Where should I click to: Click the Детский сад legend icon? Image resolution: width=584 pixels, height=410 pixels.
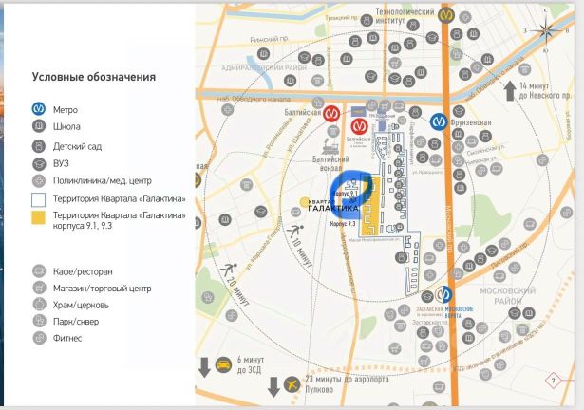click(38, 146)
